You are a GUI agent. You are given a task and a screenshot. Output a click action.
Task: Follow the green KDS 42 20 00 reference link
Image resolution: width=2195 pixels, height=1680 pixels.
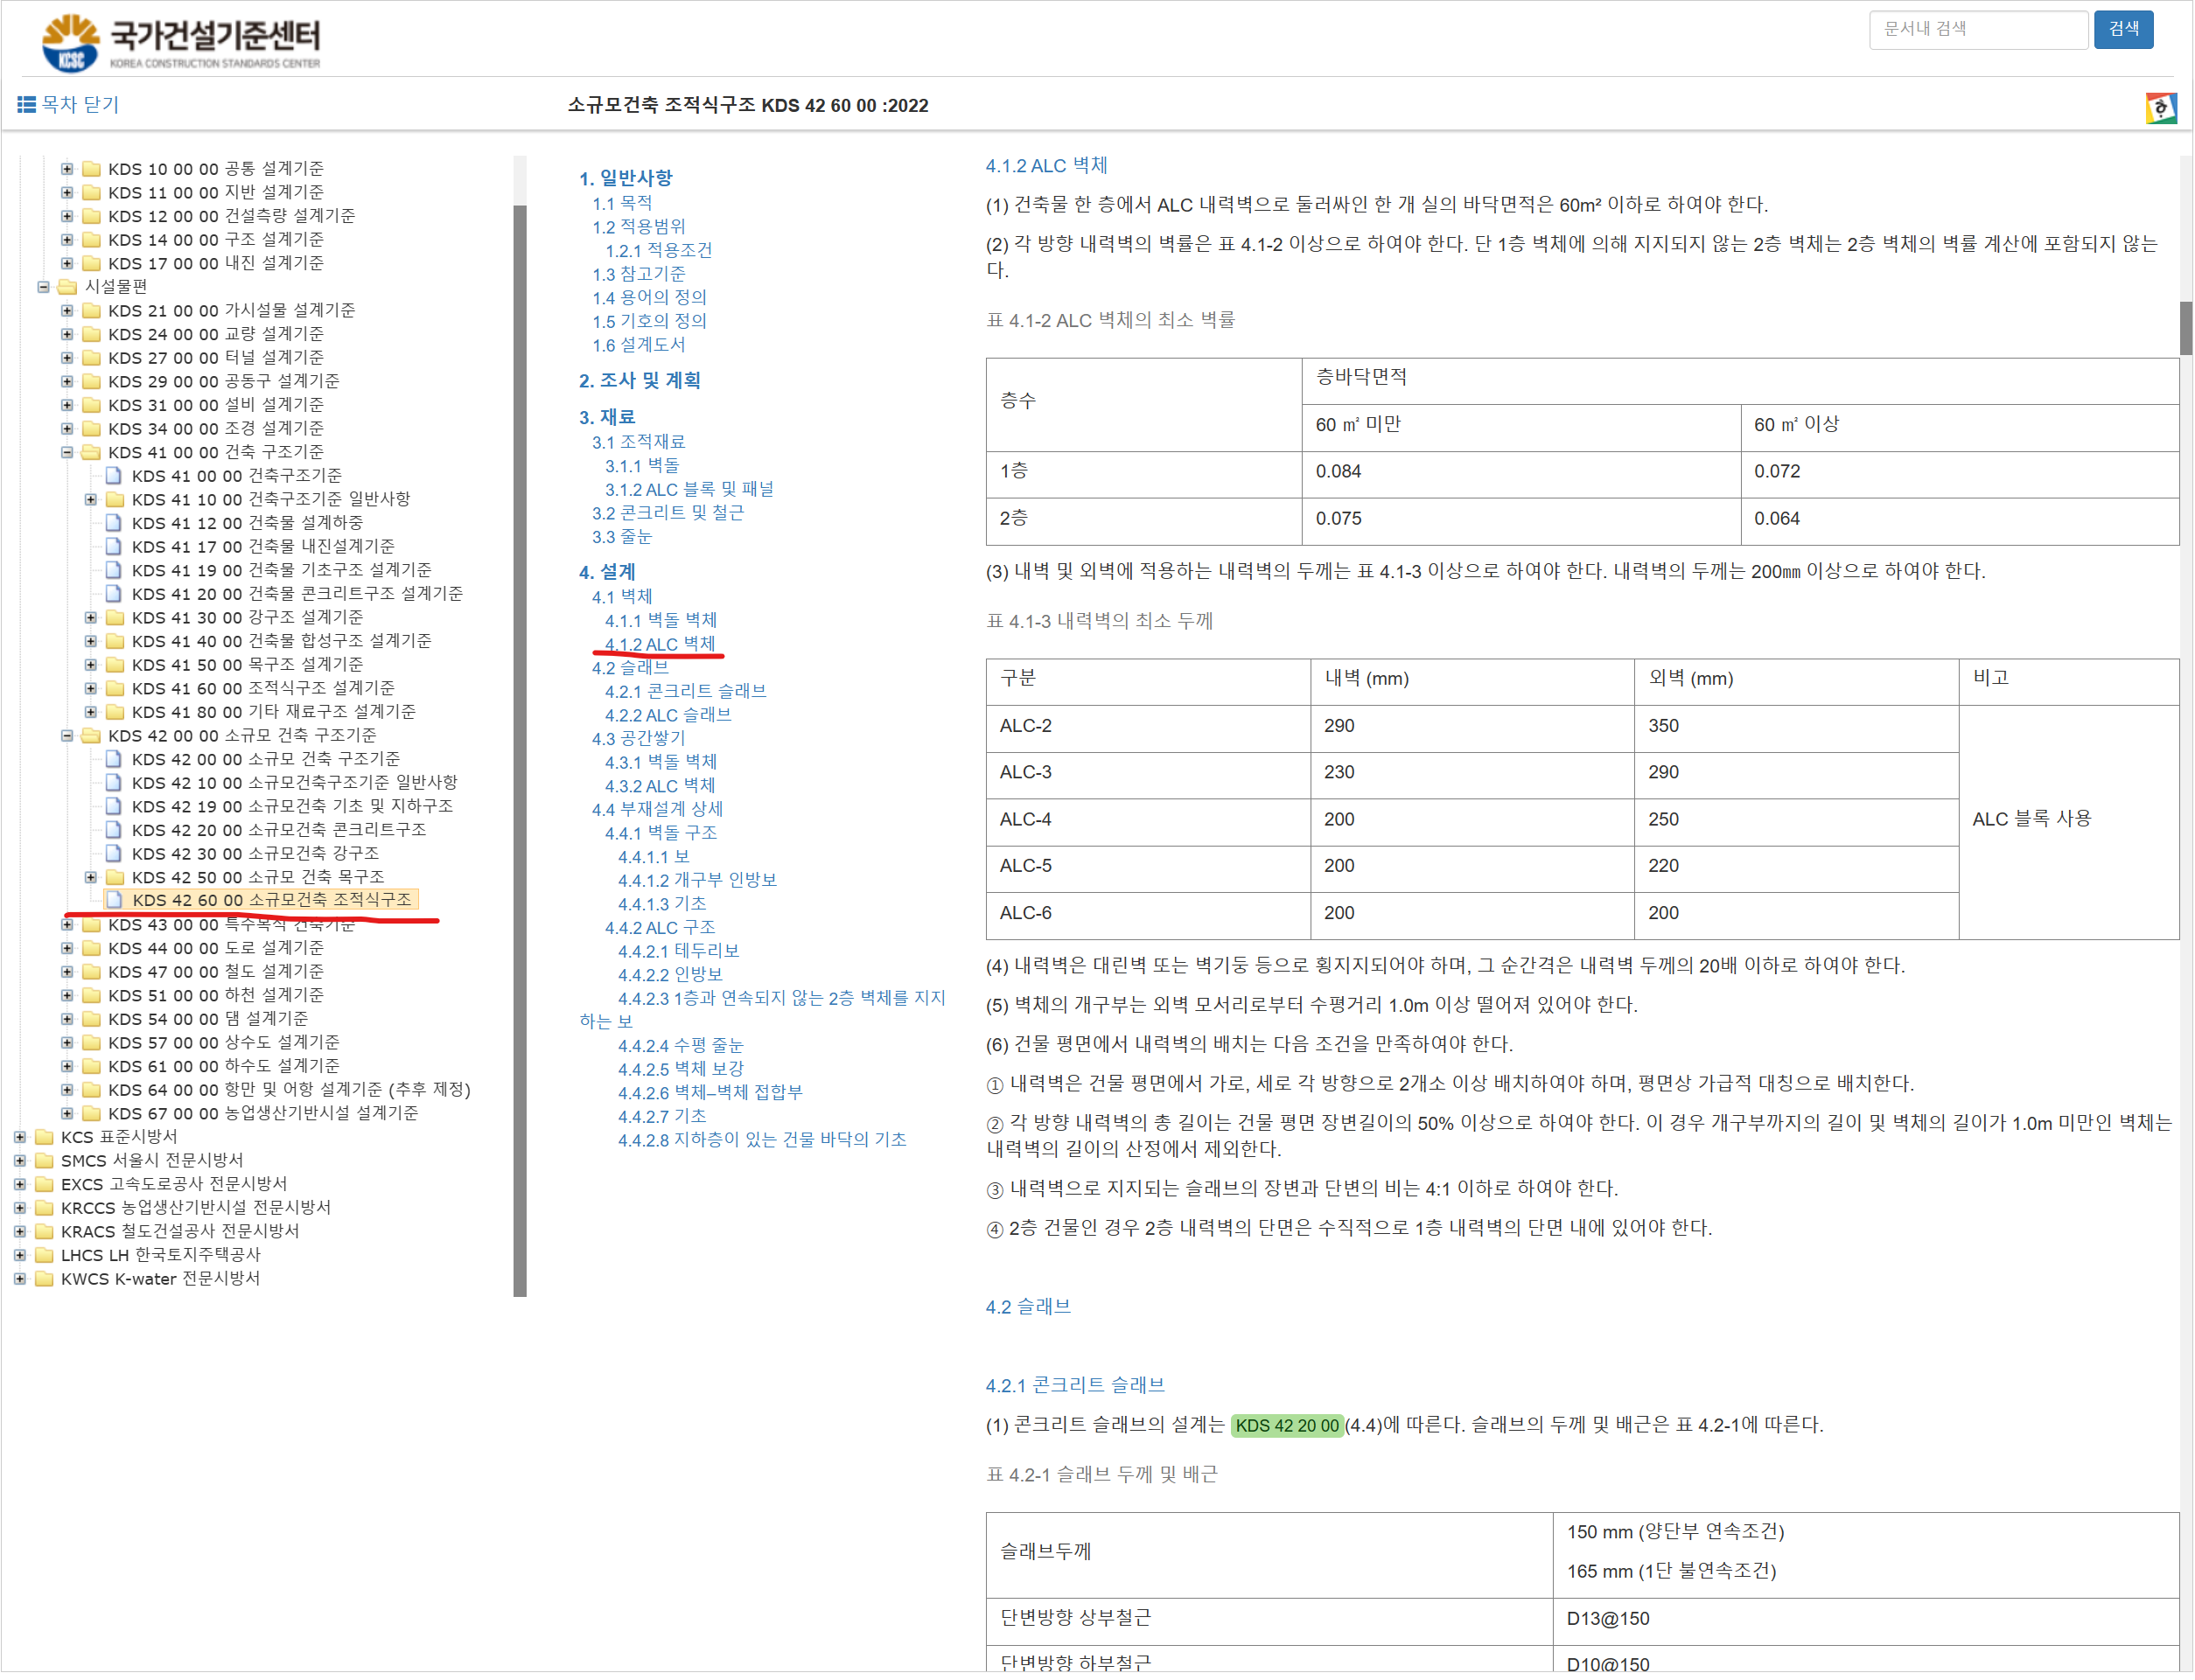1287,1425
